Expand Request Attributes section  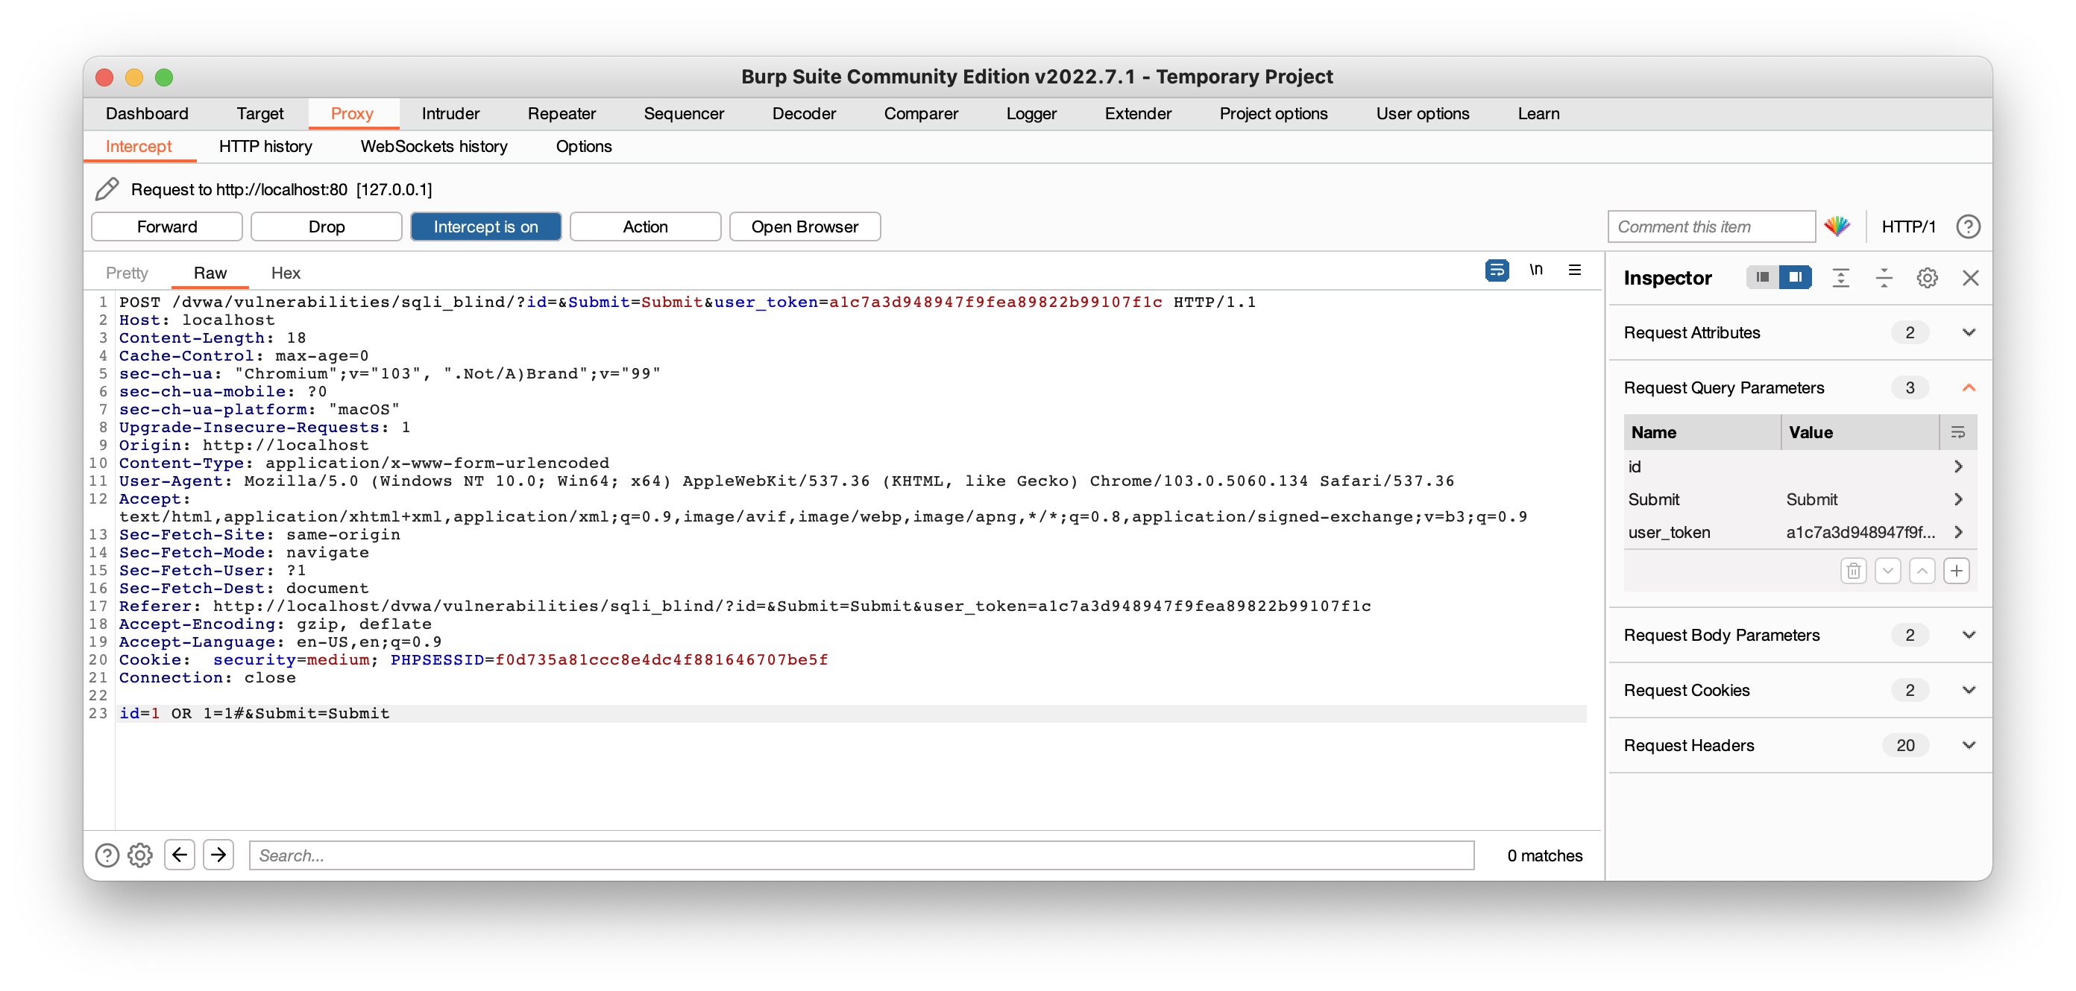1968,332
